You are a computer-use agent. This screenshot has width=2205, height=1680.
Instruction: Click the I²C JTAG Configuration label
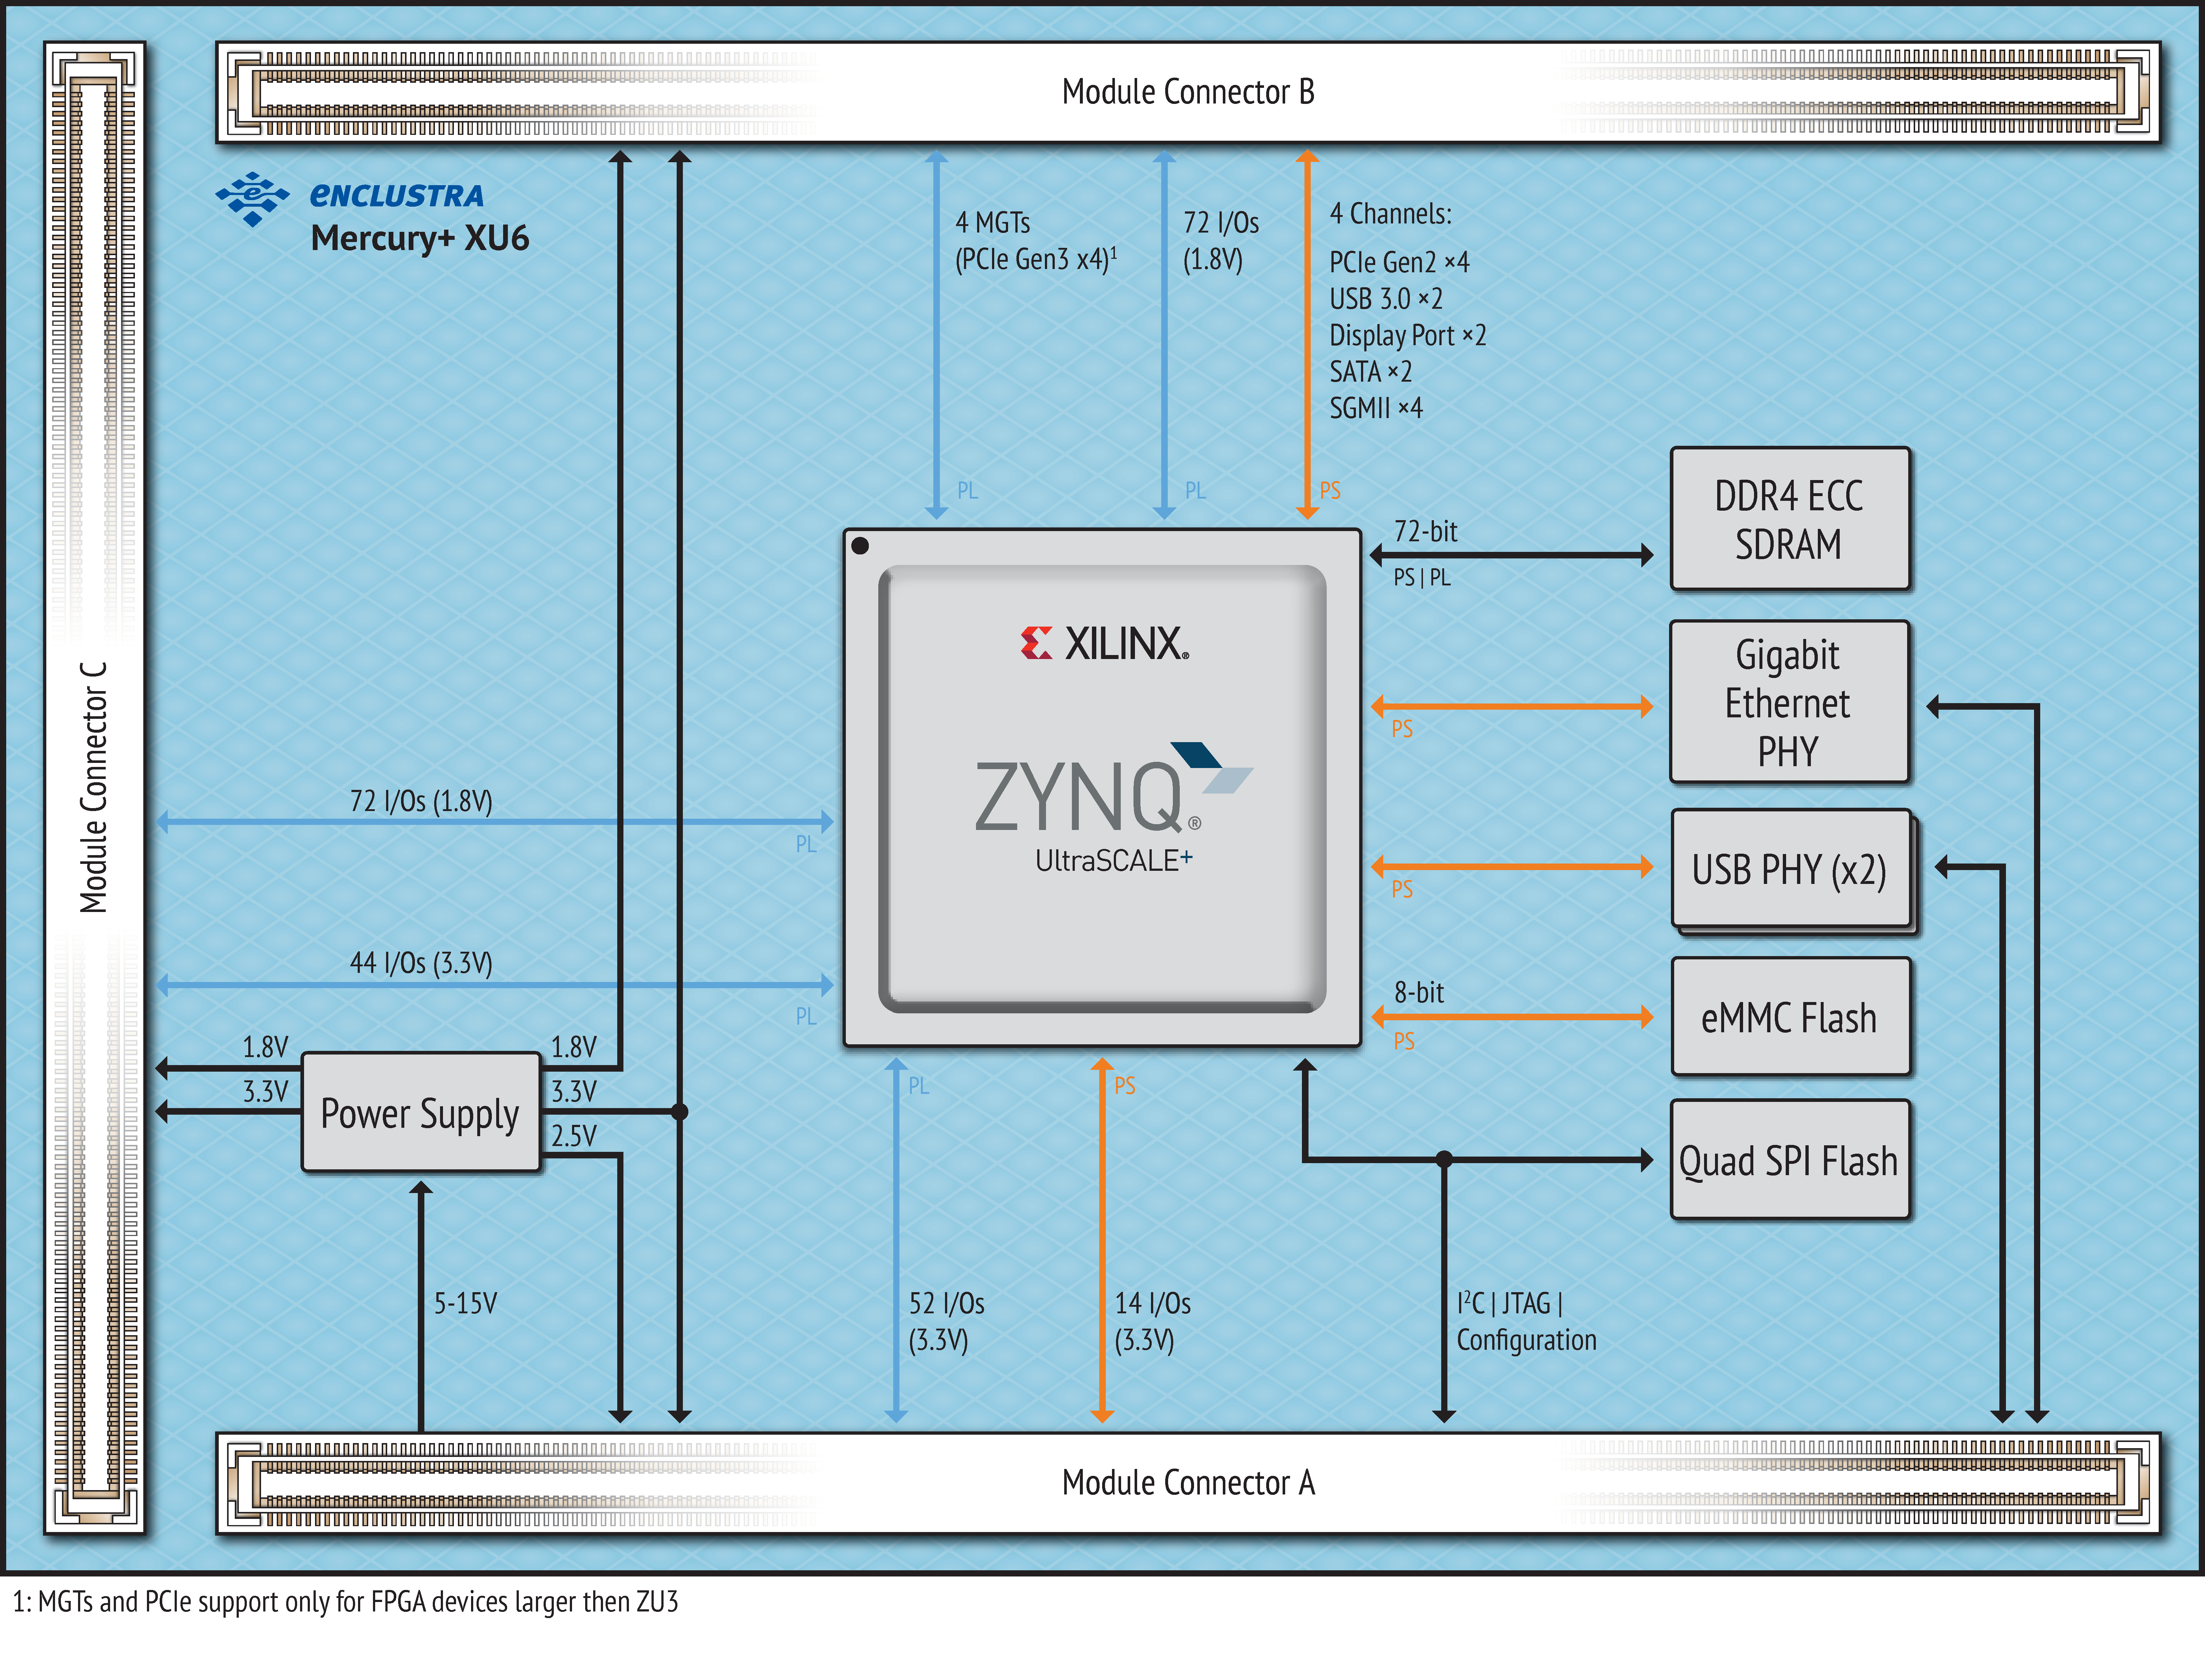click(1525, 1321)
